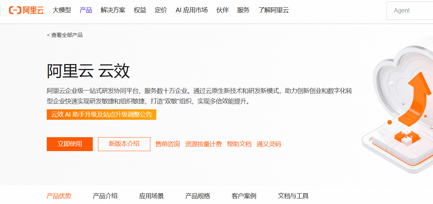Focus the Agent search field
Screen dimensions: 433x204
click(410, 10)
